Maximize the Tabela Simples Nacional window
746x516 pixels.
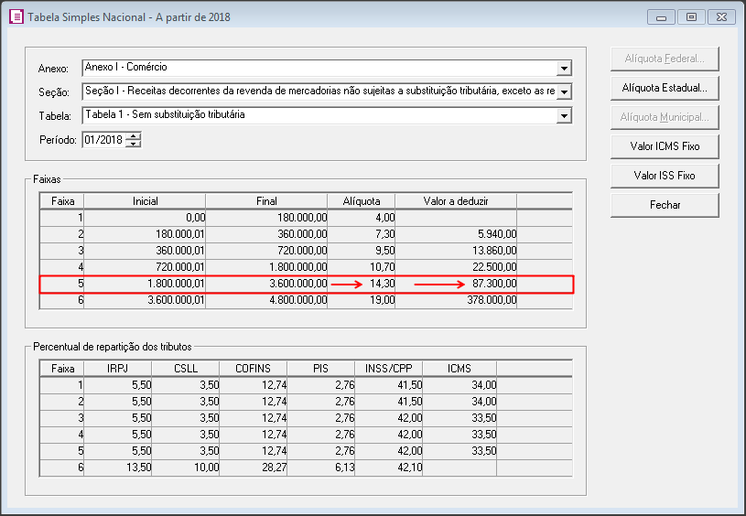pos(691,17)
